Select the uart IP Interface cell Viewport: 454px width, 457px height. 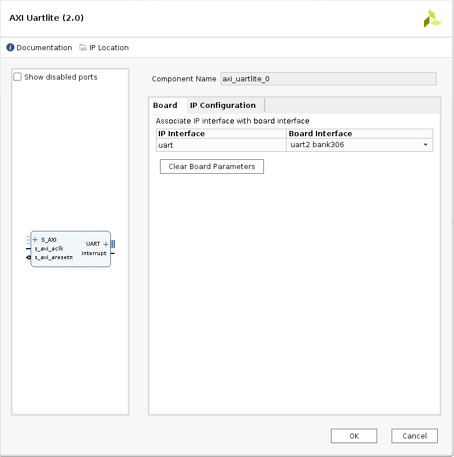[x=221, y=145]
